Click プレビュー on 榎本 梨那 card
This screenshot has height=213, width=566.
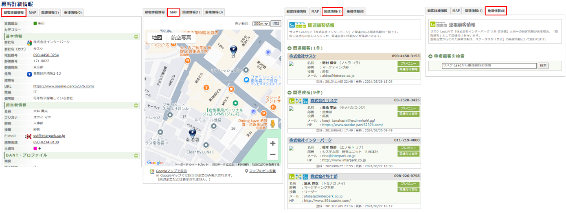408,148
